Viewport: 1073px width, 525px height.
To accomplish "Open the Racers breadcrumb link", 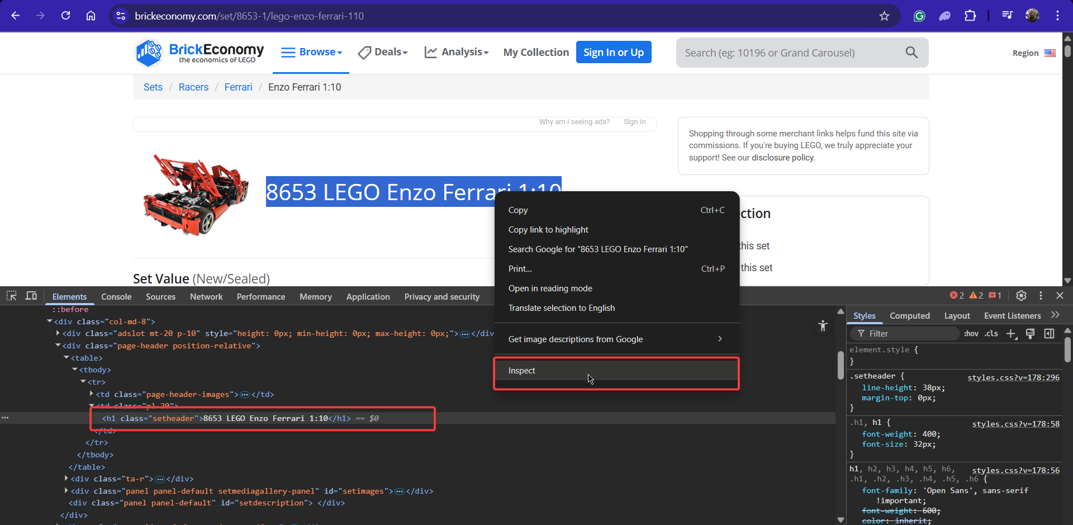I will [x=193, y=87].
